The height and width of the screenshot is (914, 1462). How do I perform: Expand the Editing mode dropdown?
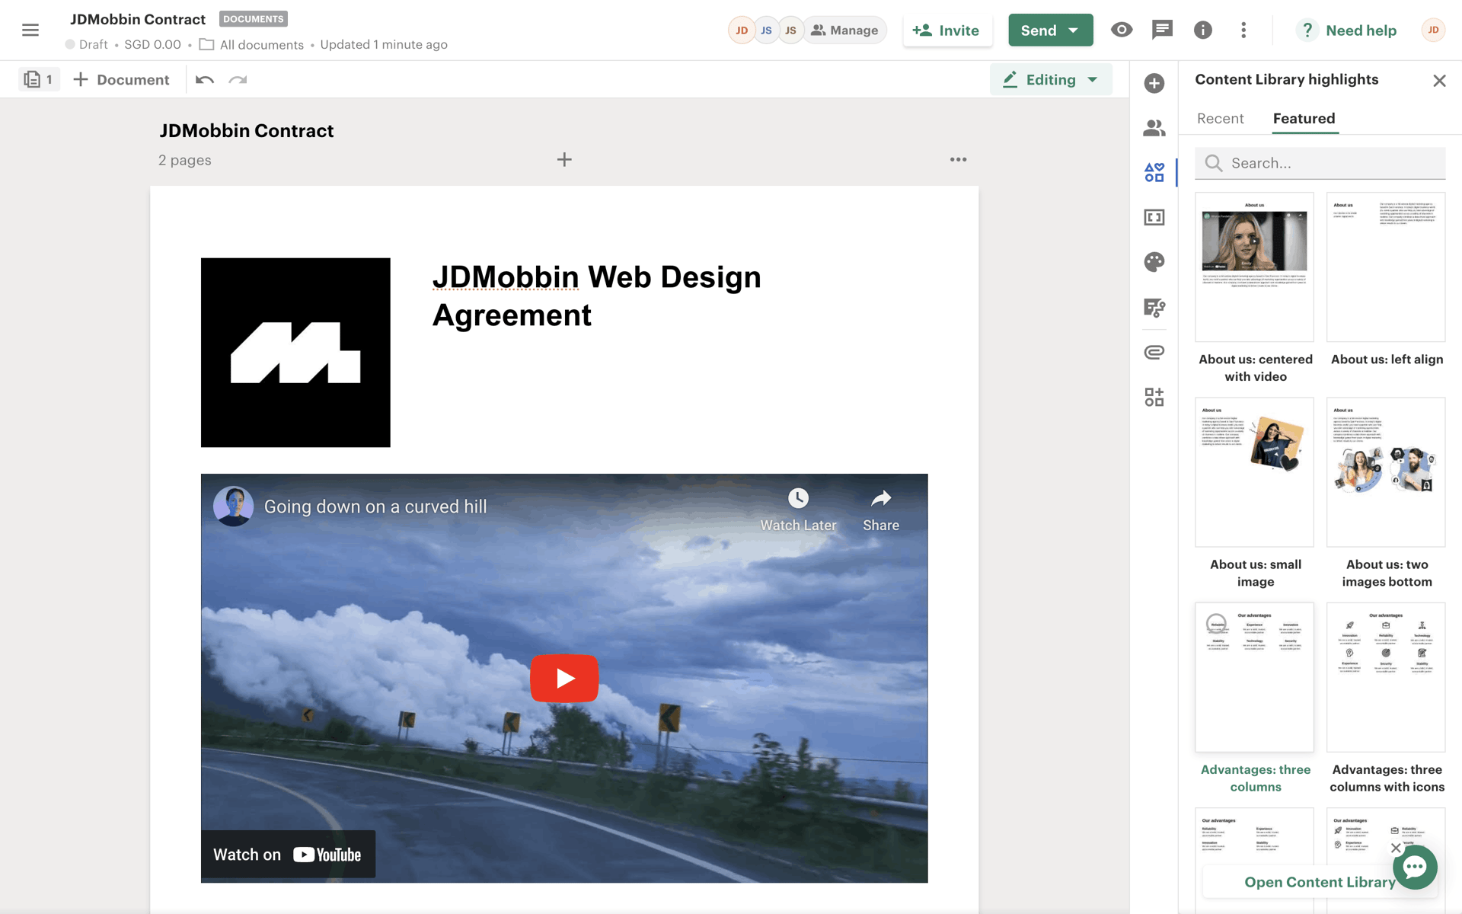point(1051,79)
